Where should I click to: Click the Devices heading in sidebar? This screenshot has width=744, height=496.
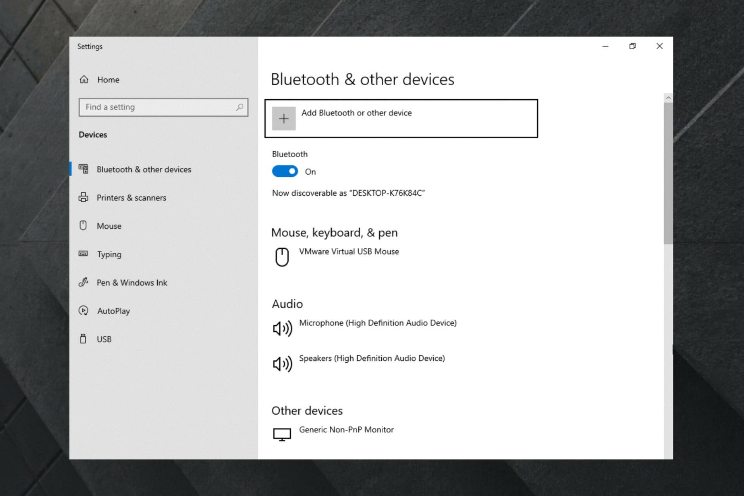coord(93,134)
